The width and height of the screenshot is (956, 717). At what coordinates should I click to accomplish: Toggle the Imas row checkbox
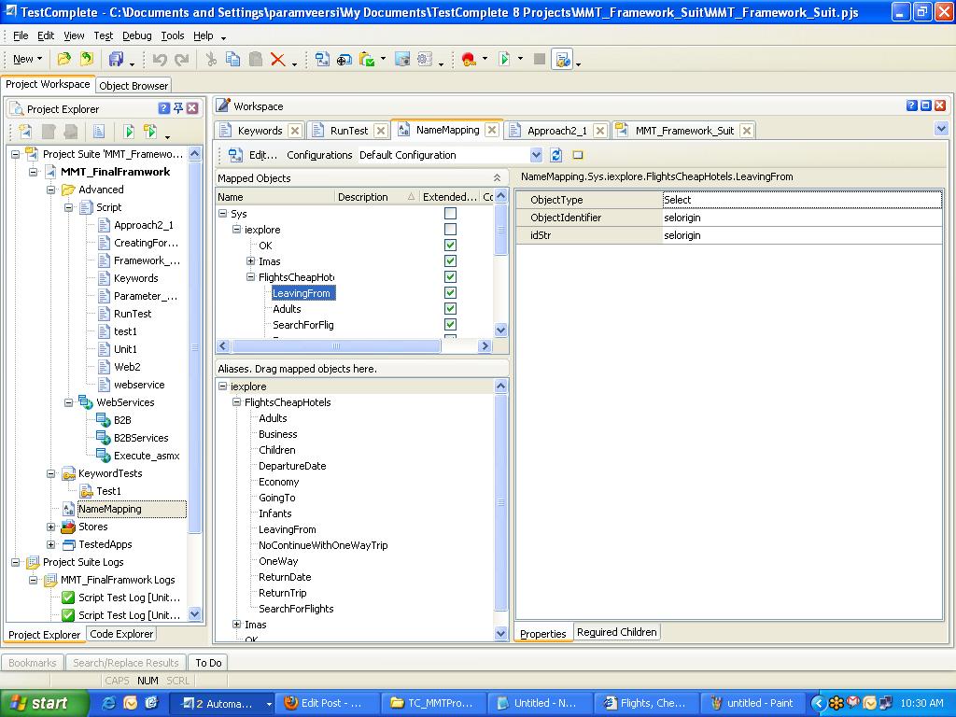point(450,261)
